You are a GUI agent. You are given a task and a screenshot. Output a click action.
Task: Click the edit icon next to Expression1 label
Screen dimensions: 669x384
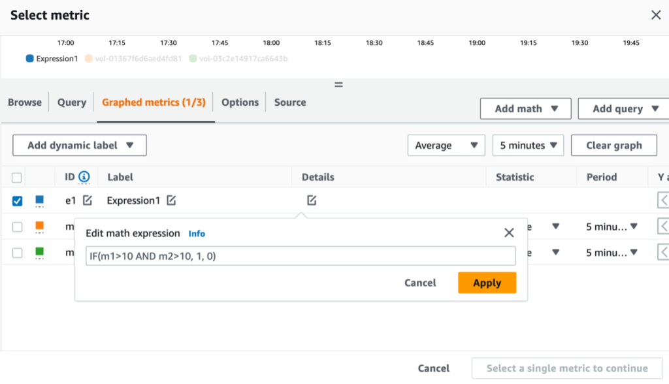pyautogui.click(x=171, y=200)
